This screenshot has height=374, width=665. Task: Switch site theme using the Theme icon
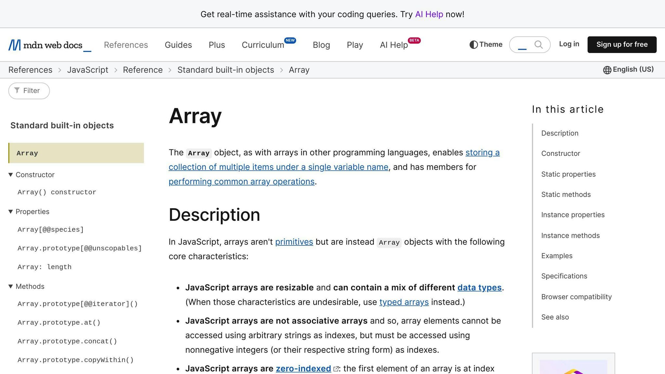[473, 44]
